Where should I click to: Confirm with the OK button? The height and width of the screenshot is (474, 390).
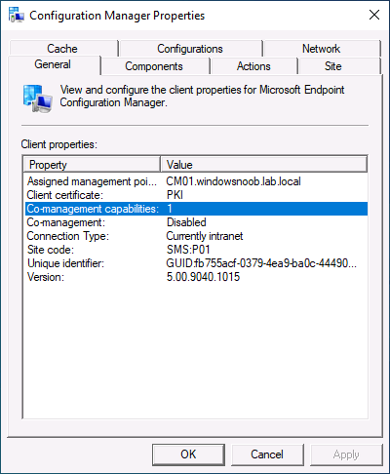coord(188,454)
